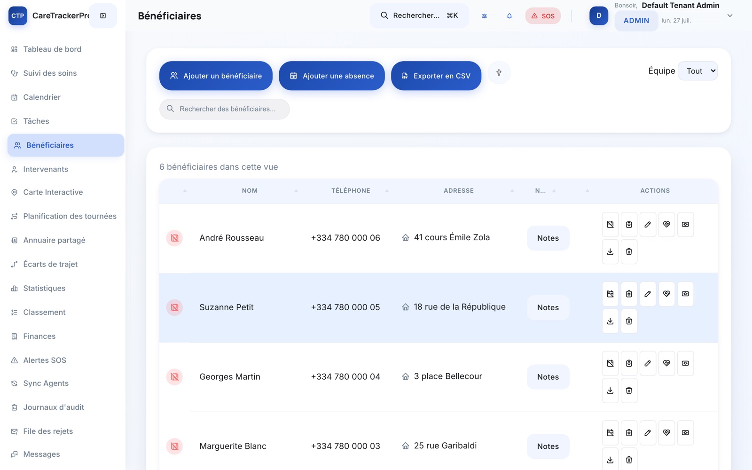Click Ajouter un bénéficiaire
Screen dimensions: 752x470
(216, 76)
